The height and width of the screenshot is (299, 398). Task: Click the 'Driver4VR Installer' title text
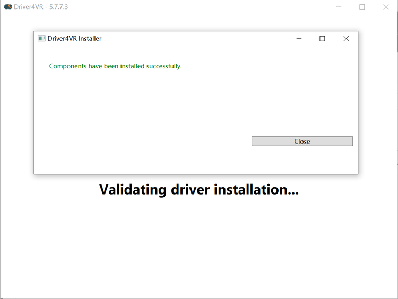coord(74,39)
